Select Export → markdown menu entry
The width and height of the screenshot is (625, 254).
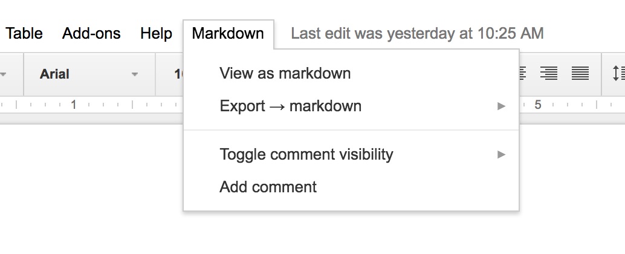(291, 106)
